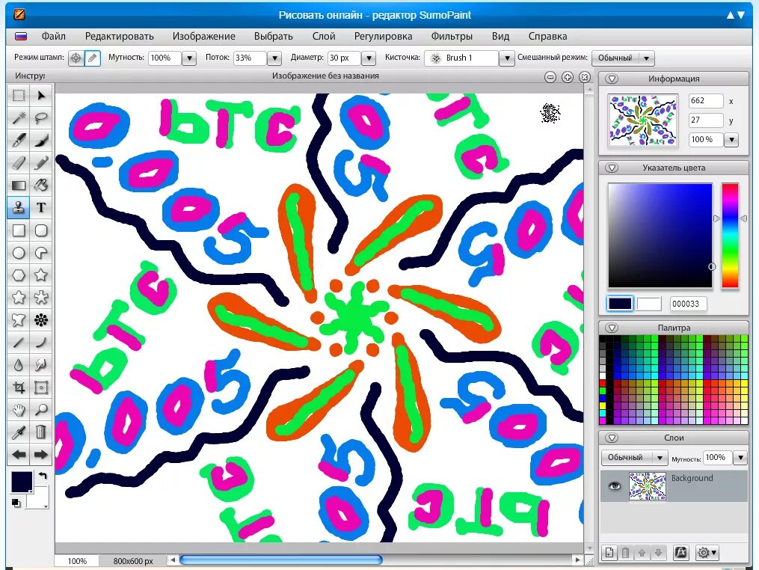
Task: Select the Text tool
Action: point(41,208)
